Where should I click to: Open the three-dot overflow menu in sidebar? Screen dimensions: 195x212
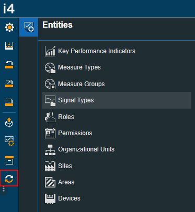click(x=4, y=189)
